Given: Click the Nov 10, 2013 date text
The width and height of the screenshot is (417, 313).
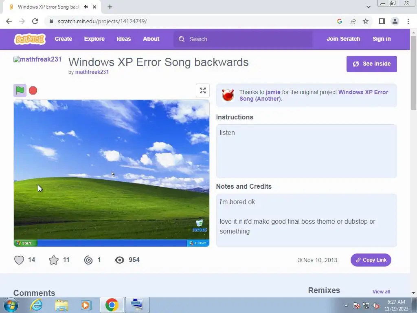Looking at the screenshot, I should click(x=320, y=260).
